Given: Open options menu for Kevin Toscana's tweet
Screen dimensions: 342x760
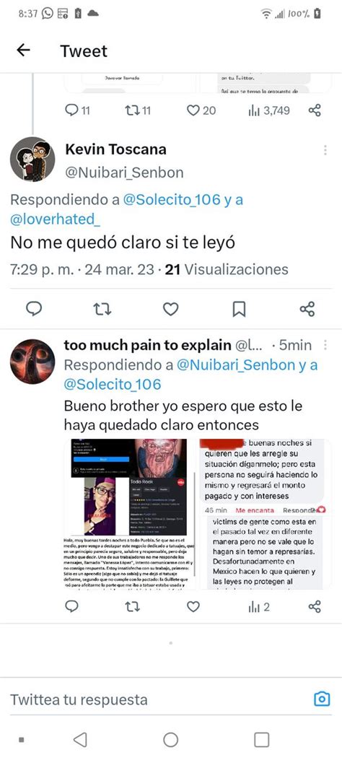Looking at the screenshot, I should [x=325, y=150].
